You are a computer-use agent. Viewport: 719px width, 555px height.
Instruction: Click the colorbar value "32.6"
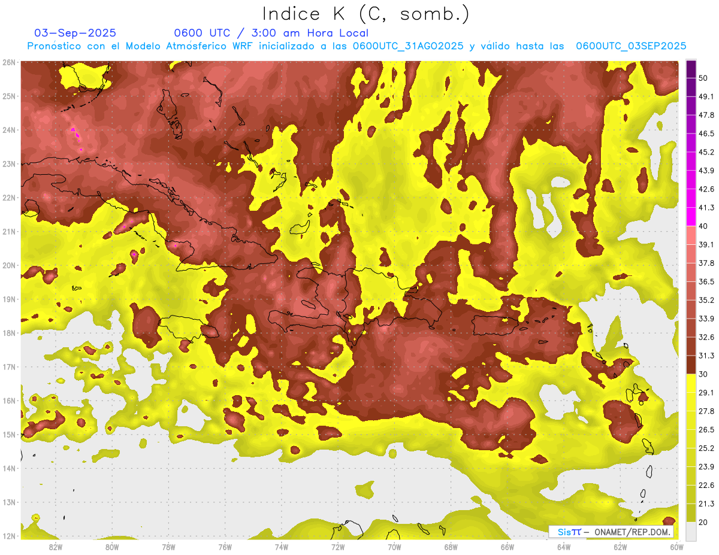[x=706, y=337]
